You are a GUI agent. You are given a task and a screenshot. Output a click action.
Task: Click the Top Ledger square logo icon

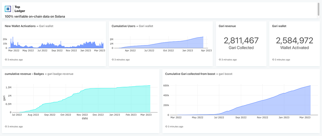point(8,9)
